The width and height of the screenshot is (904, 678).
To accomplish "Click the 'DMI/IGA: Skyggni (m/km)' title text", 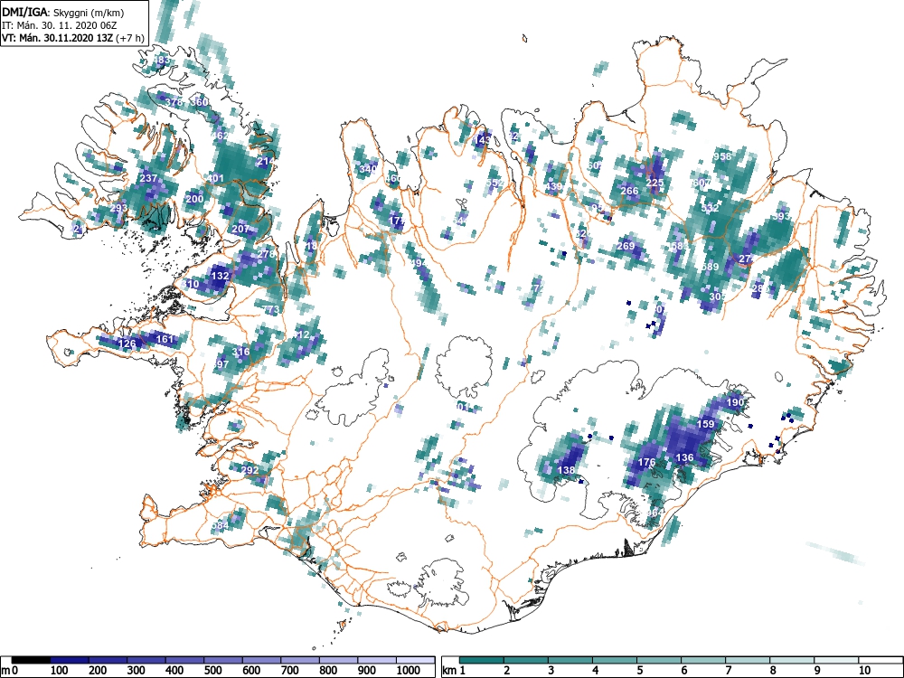I will pyautogui.click(x=63, y=12).
